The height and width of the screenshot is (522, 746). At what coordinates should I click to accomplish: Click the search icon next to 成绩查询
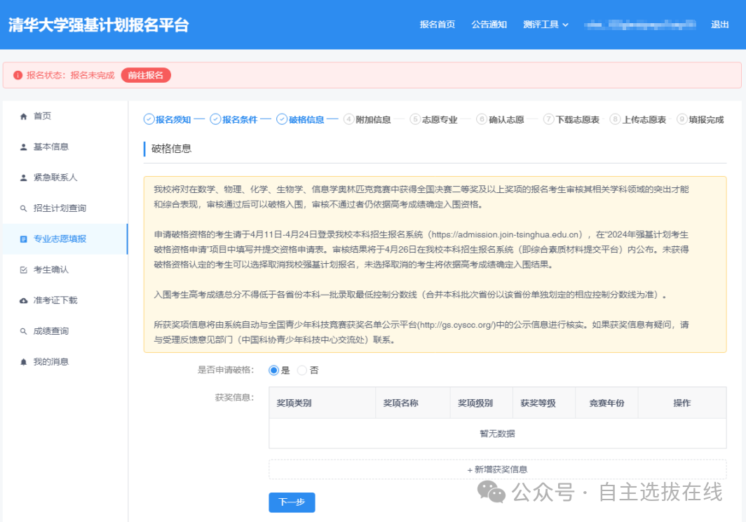click(25, 330)
